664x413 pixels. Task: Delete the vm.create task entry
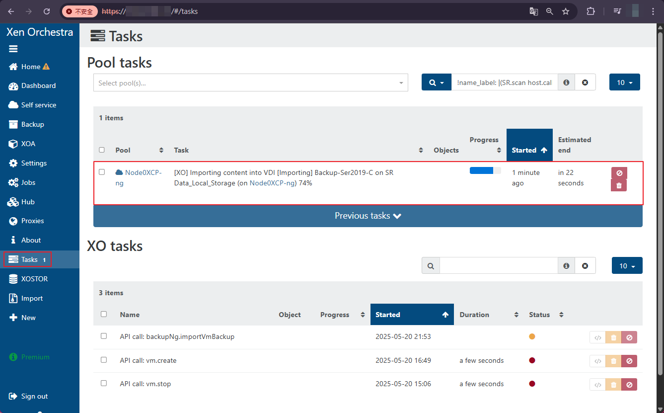pyautogui.click(x=613, y=361)
